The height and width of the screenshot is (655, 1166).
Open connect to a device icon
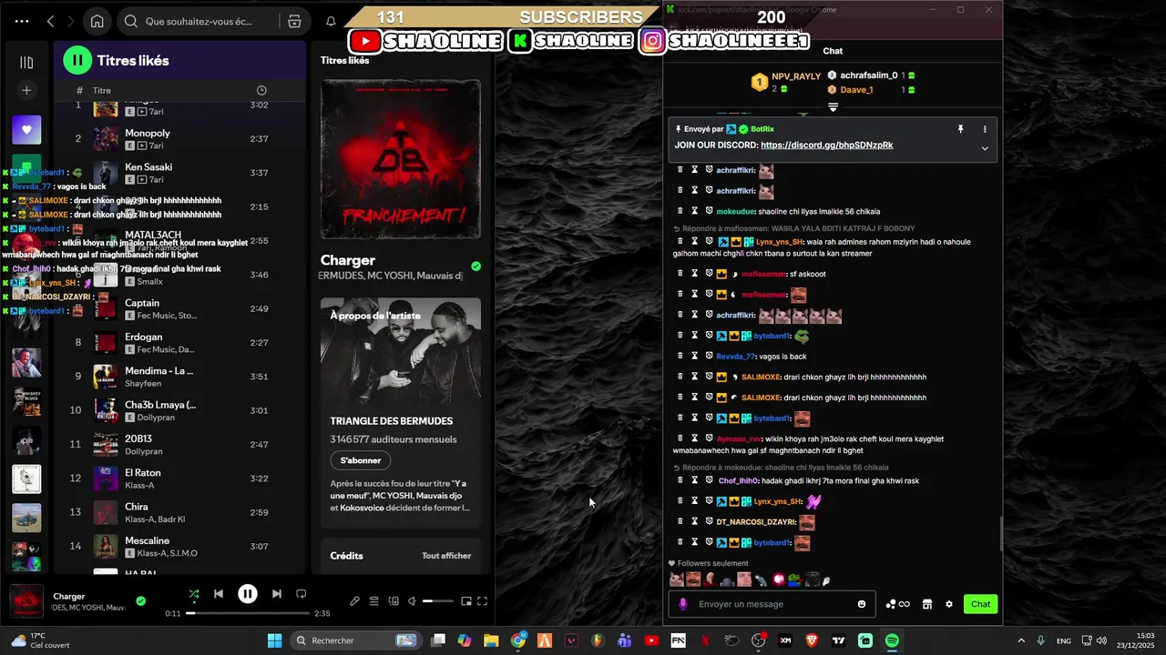point(394,601)
